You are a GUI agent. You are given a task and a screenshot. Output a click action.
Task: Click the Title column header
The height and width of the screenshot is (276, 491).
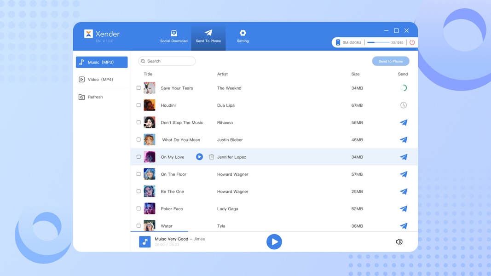click(148, 74)
